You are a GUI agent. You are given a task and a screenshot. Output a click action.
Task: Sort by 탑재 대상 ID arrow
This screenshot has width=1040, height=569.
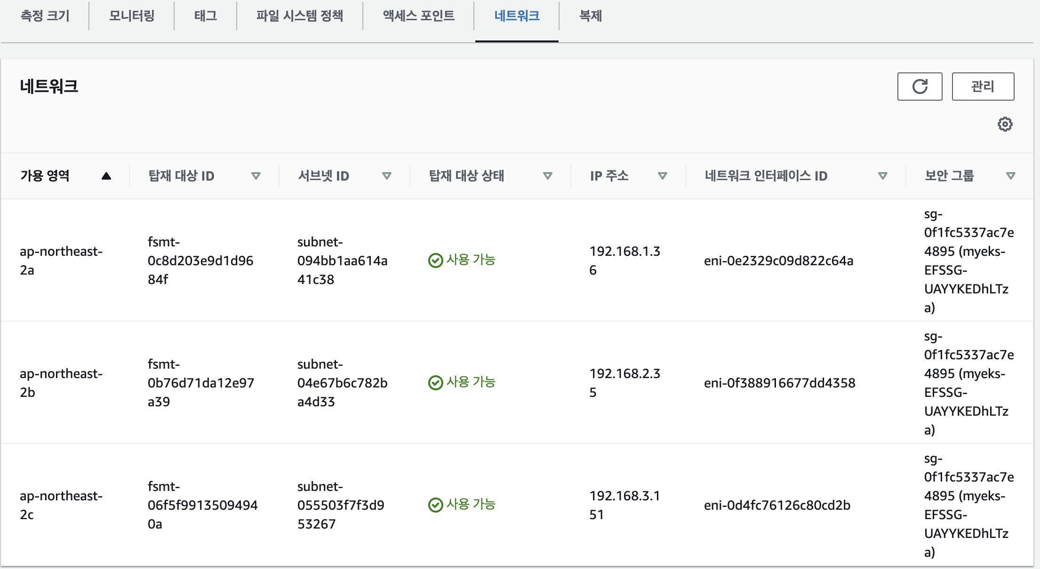(256, 176)
